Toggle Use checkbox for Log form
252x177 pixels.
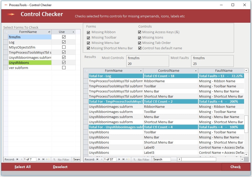coord(64,42)
